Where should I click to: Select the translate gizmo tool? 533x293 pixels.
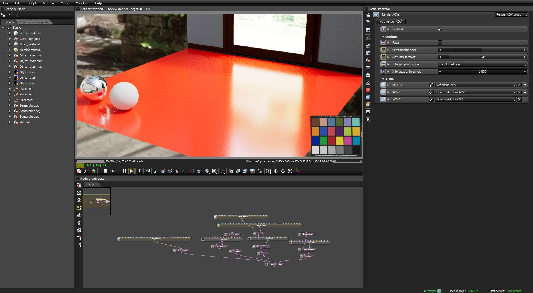coord(276,171)
